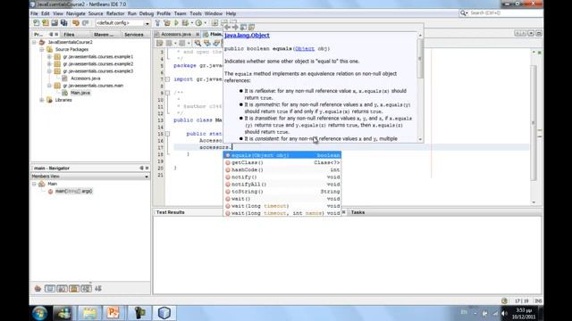The image size is (572, 321).
Task: Click the editor find selection magnifier icon
Action: coord(198,44)
